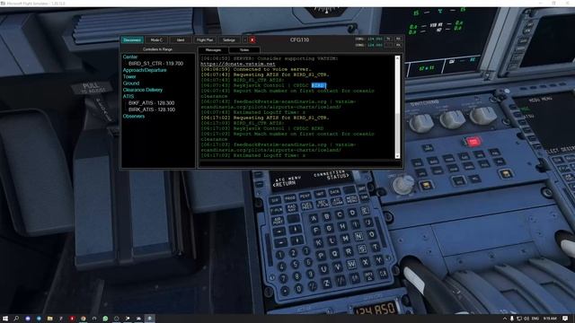
Task: Minimize vPilot using the dash button
Action: 245,39
